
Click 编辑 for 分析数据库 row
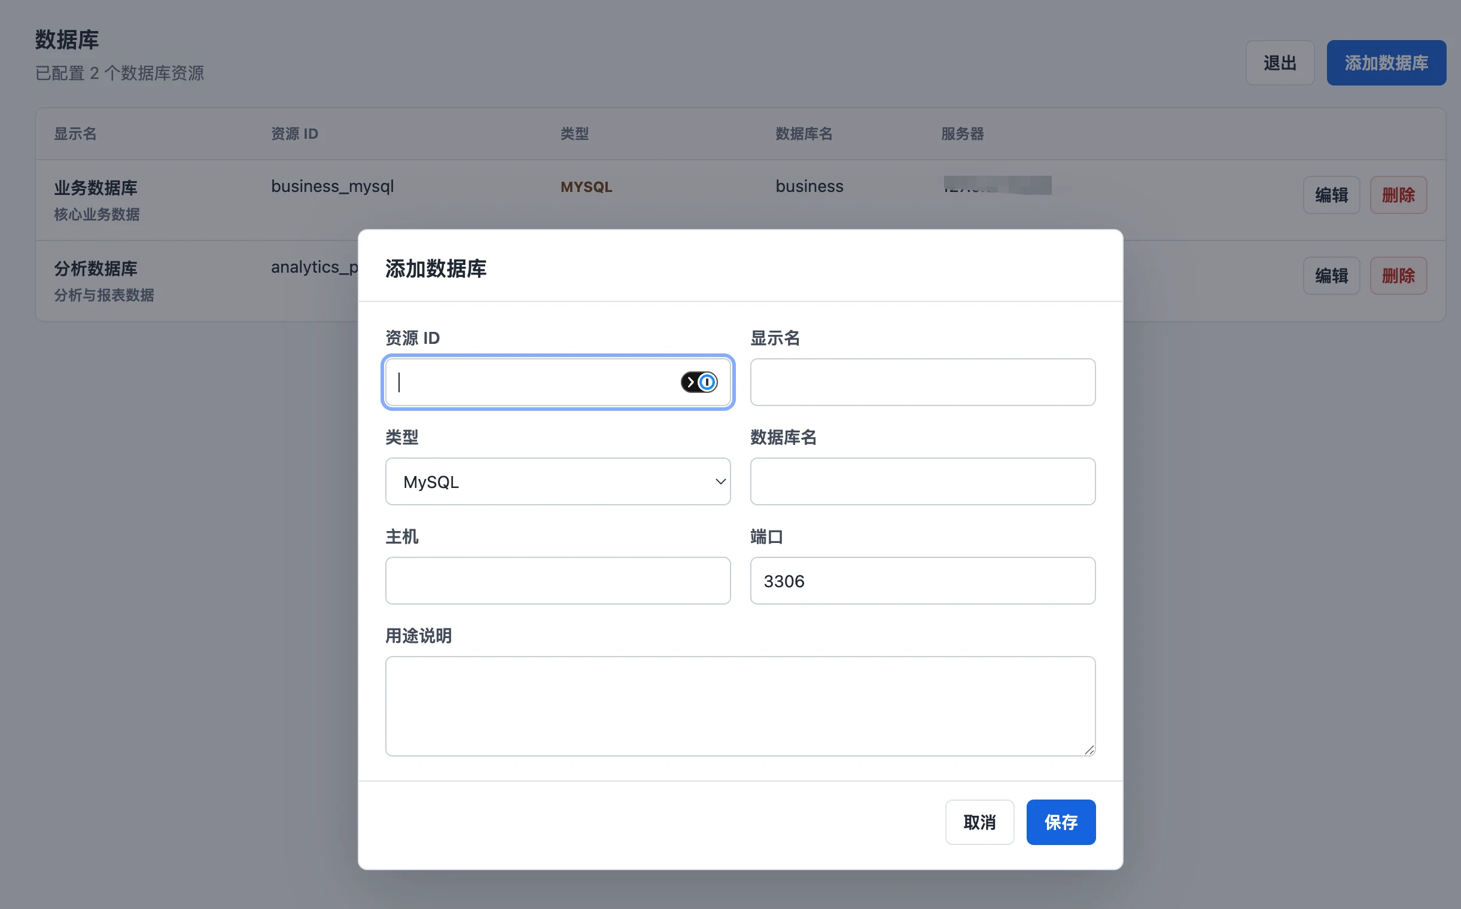pos(1331,276)
